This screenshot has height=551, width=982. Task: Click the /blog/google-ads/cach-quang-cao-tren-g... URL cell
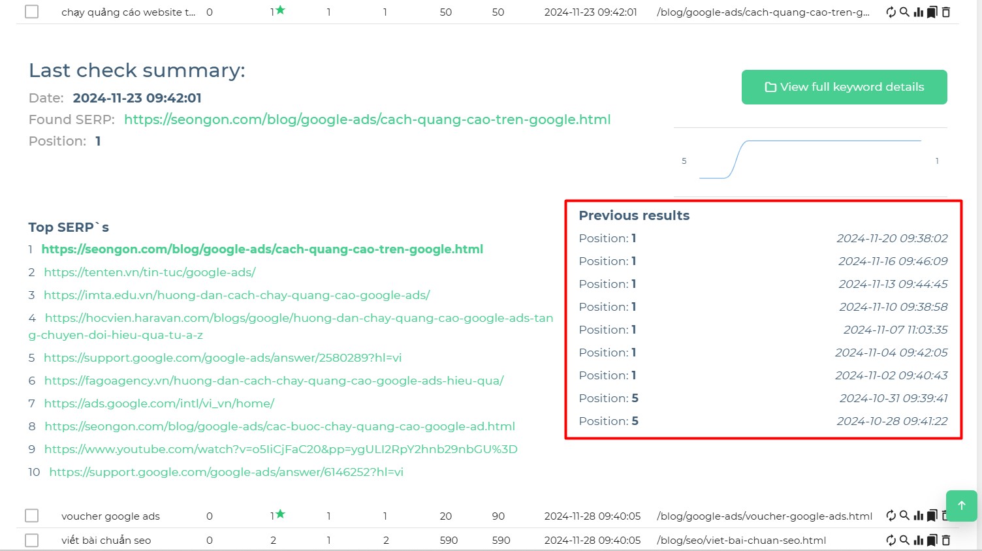(763, 12)
